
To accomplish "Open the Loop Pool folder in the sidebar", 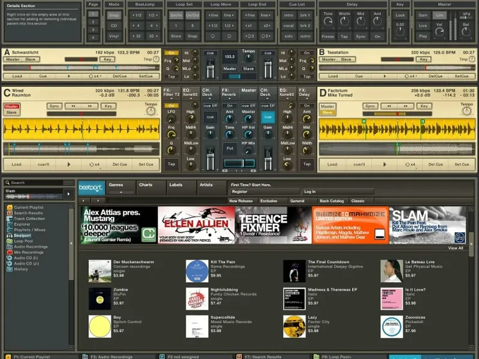I will coord(24,241).
